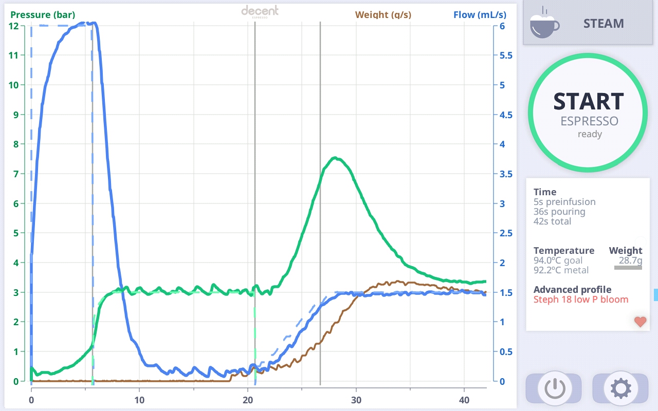Click the 5s preinfusion time value
Screen dimensions: 658x411
click(x=564, y=202)
